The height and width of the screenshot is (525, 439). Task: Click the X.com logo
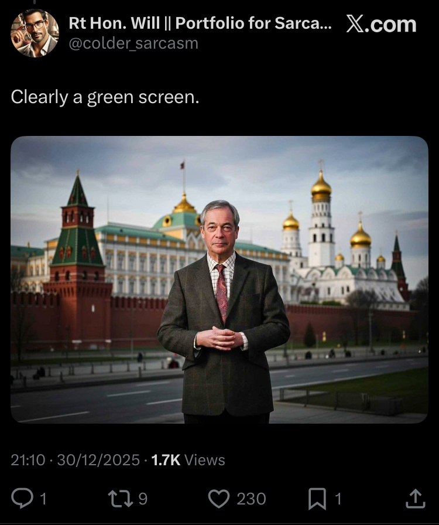click(x=381, y=24)
